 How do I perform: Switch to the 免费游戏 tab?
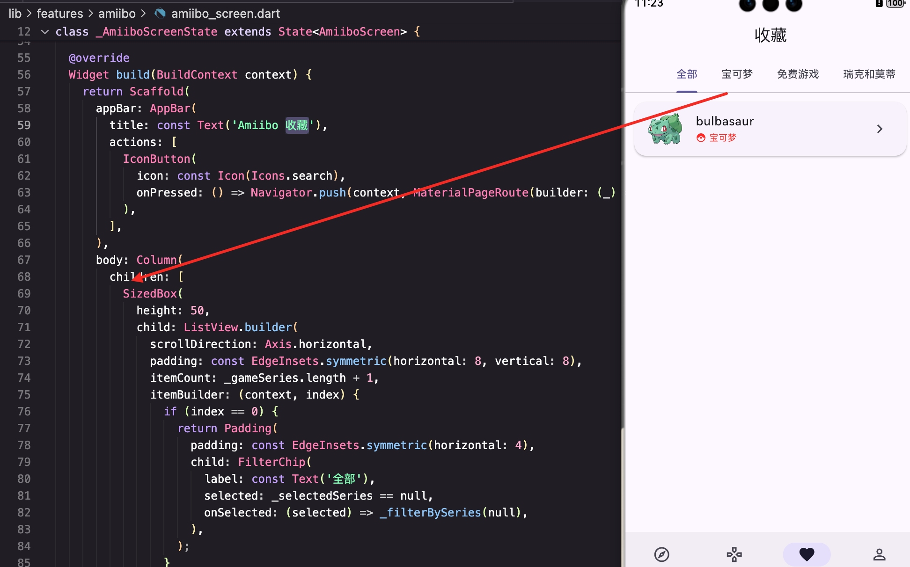click(x=798, y=74)
